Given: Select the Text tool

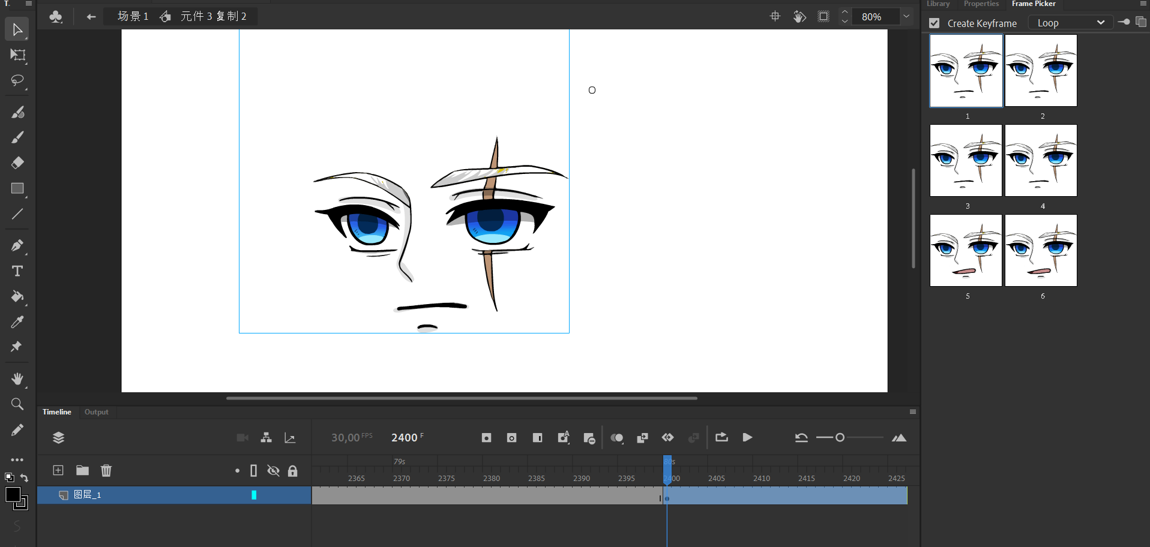Looking at the screenshot, I should [x=17, y=271].
